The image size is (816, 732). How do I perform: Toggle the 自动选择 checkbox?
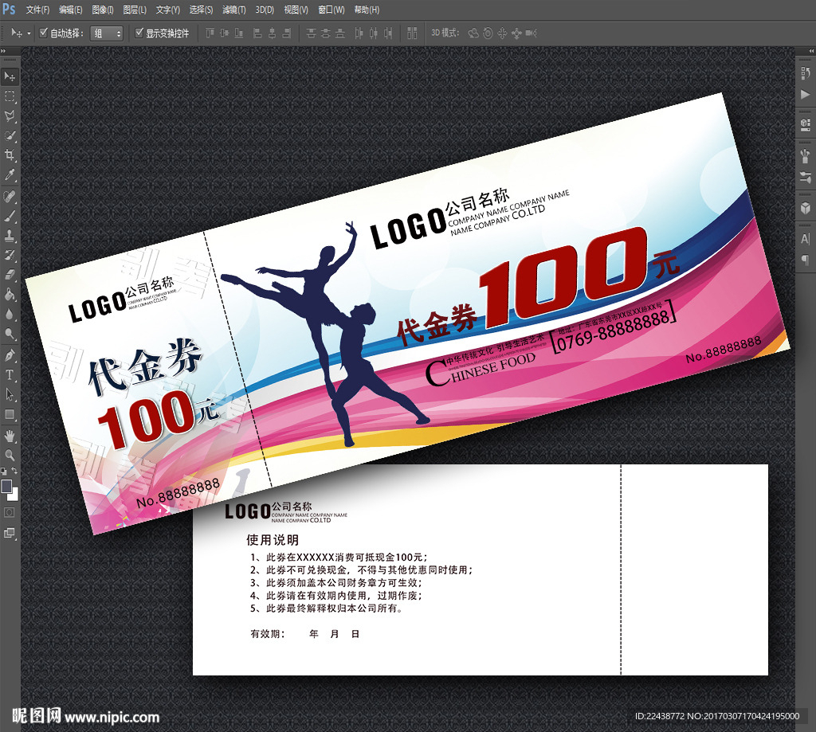44,33
